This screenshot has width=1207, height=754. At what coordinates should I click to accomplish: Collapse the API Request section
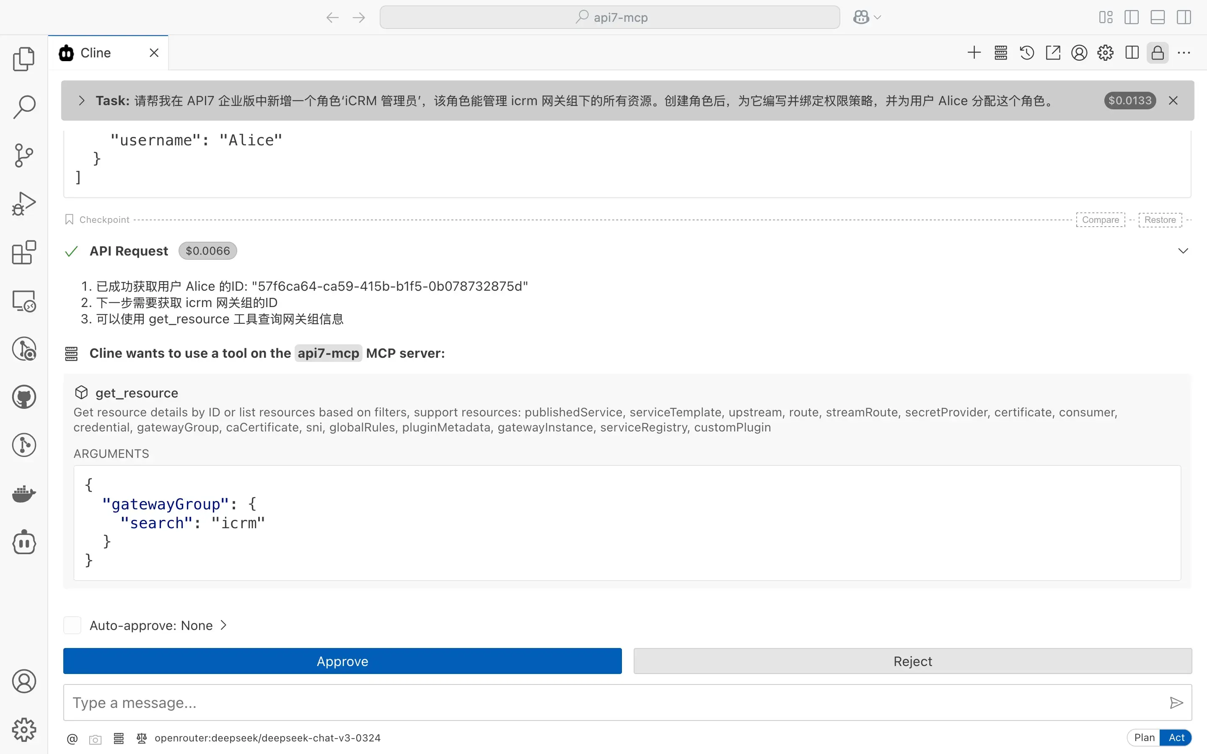(1183, 251)
